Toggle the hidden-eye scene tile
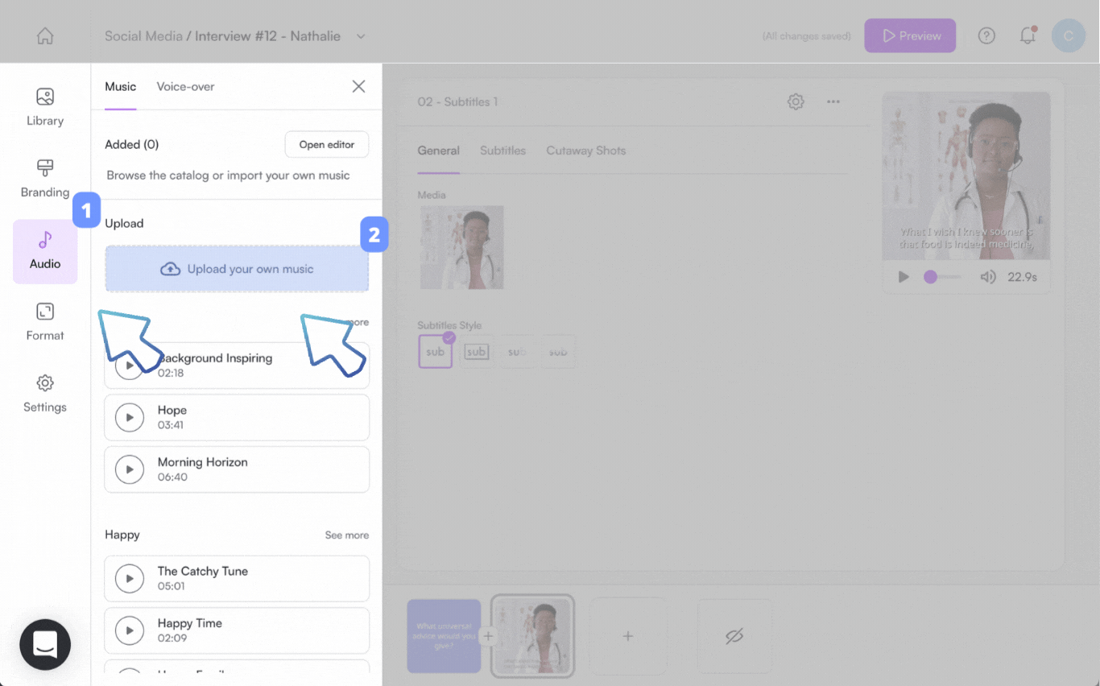The height and width of the screenshot is (686, 1100). pyautogui.click(x=734, y=636)
